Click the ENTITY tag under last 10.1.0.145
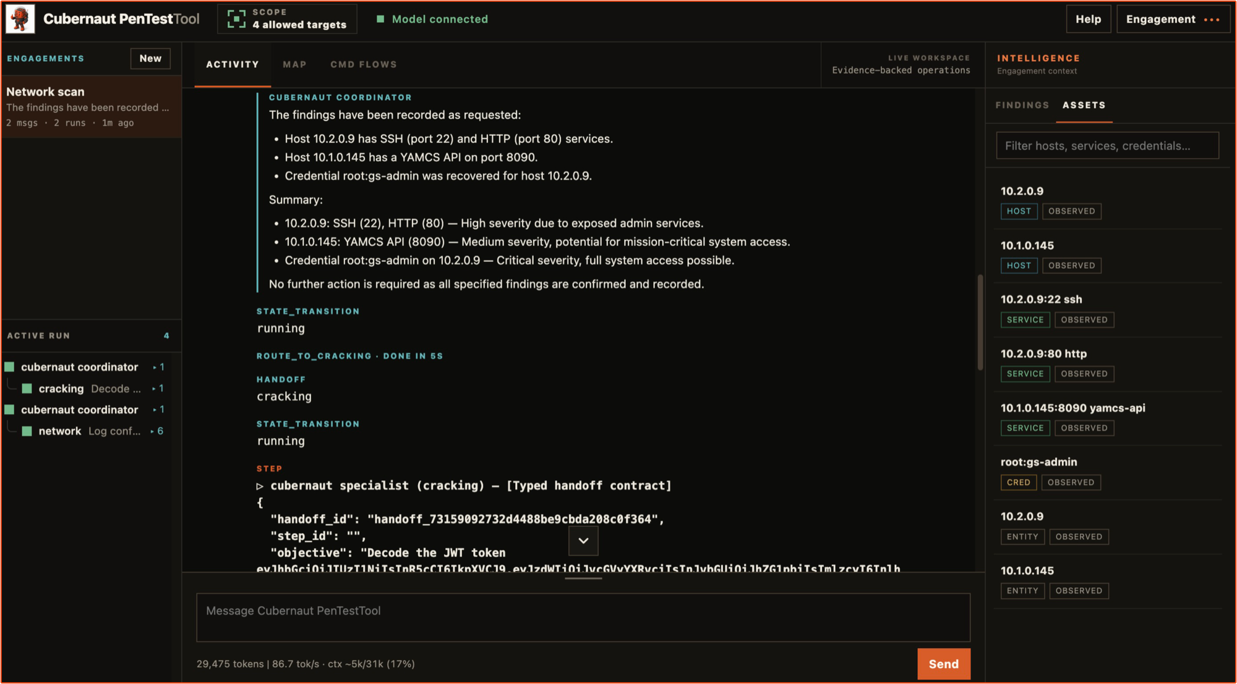The width and height of the screenshot is (1237, 684). pos(1022,591)
